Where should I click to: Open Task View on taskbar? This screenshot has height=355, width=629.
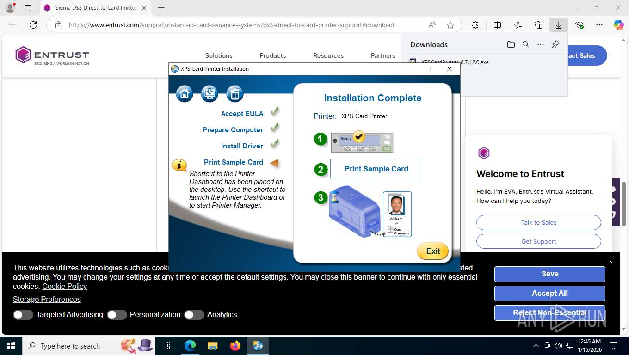click(x=167, y=346)
